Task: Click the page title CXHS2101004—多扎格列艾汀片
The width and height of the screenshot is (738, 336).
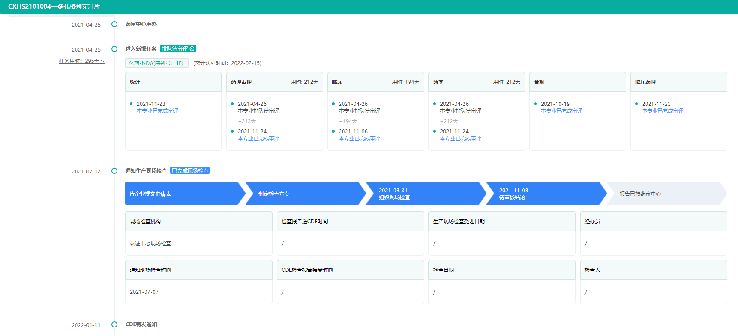Action: (54, 6)
